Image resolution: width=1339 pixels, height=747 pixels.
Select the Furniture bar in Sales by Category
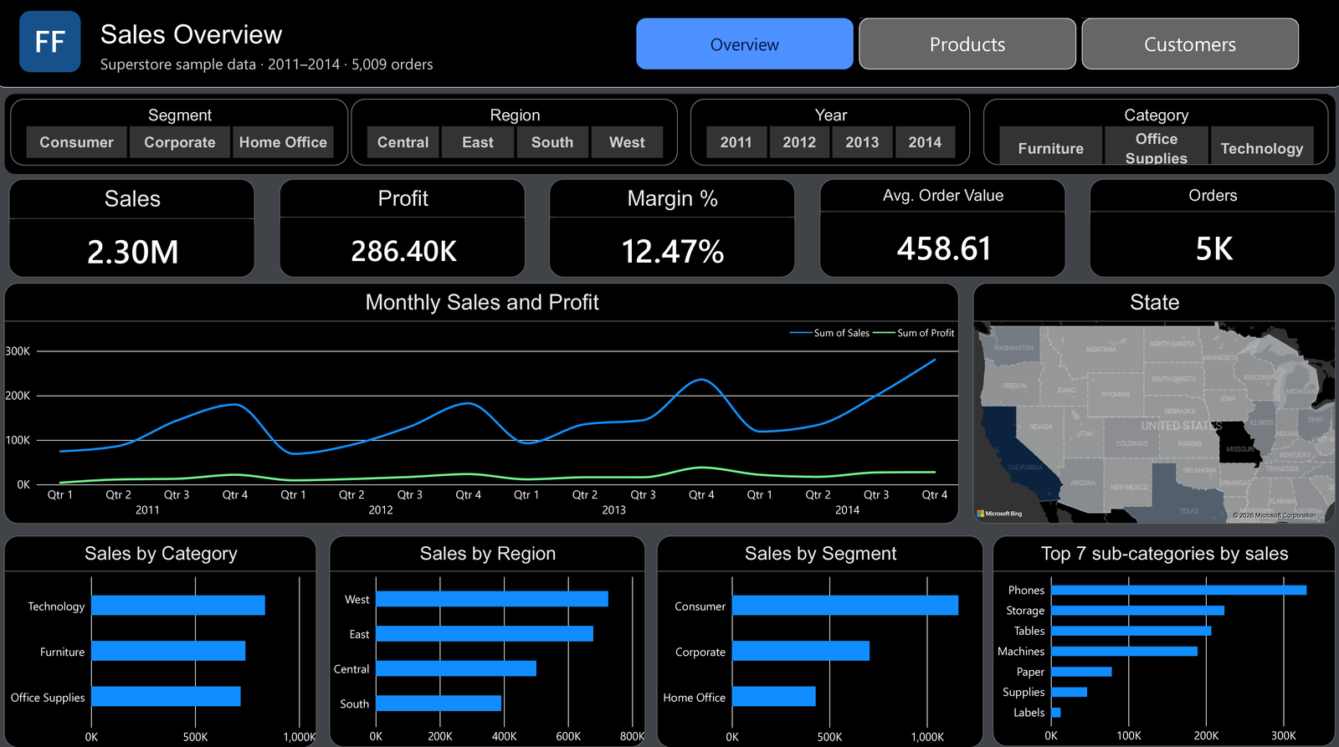168,651
